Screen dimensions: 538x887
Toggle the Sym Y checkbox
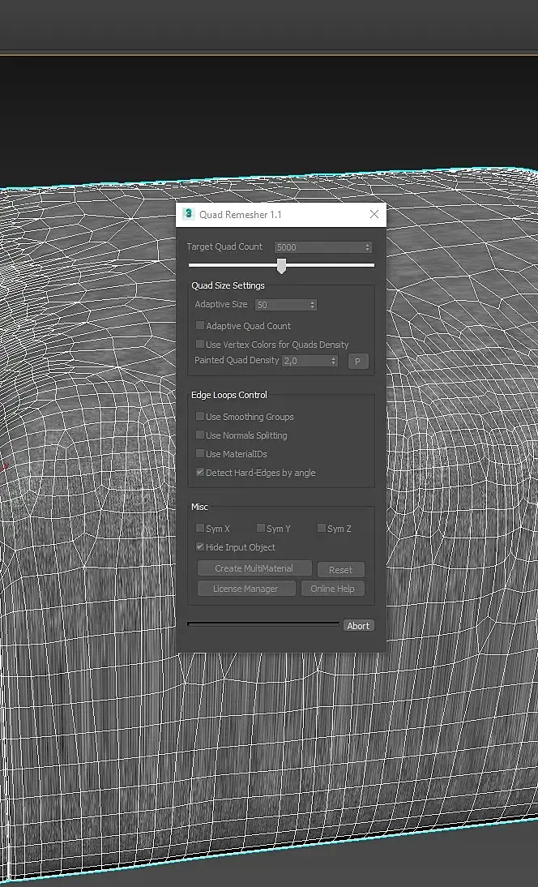pos(261,529)
